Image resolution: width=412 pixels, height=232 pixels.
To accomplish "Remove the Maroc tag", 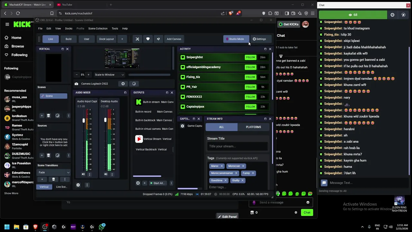I will 222,166.
